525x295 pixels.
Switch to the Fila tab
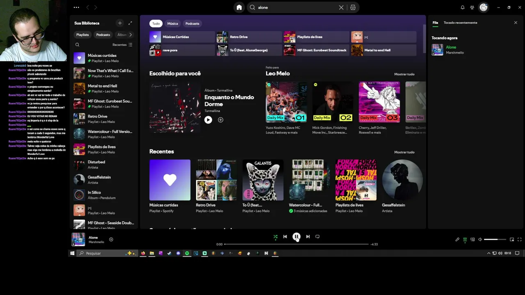pyautogui.click(x=435, y=23)
